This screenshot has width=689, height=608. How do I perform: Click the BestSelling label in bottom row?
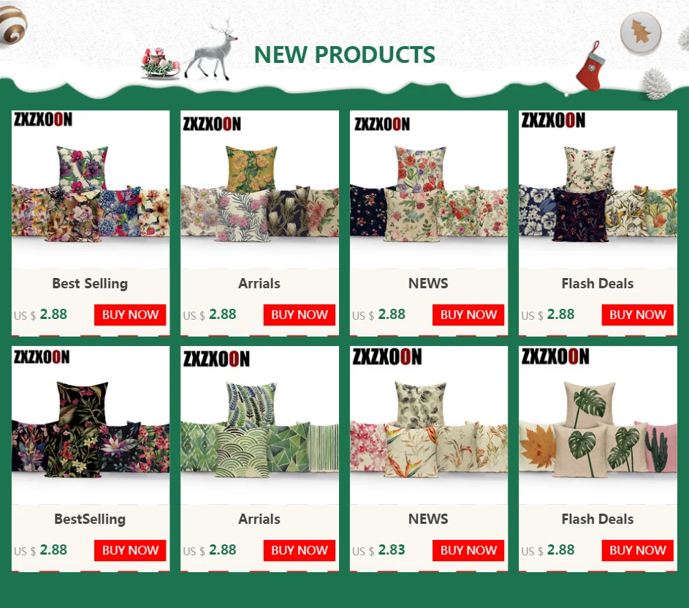click(90, 519)
